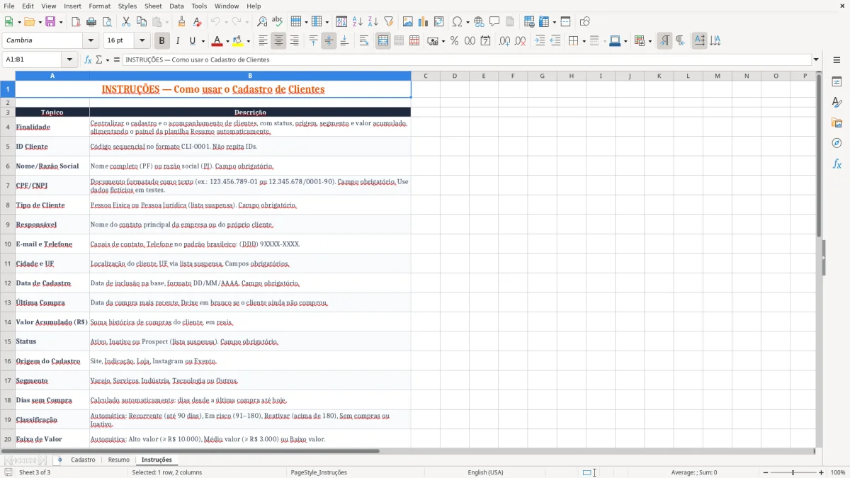Format cell as percent

(454, 41)
